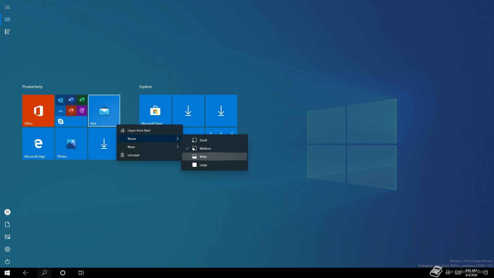
Task: Open OneDrive in the Office folder tile
Action: [60, 111]
